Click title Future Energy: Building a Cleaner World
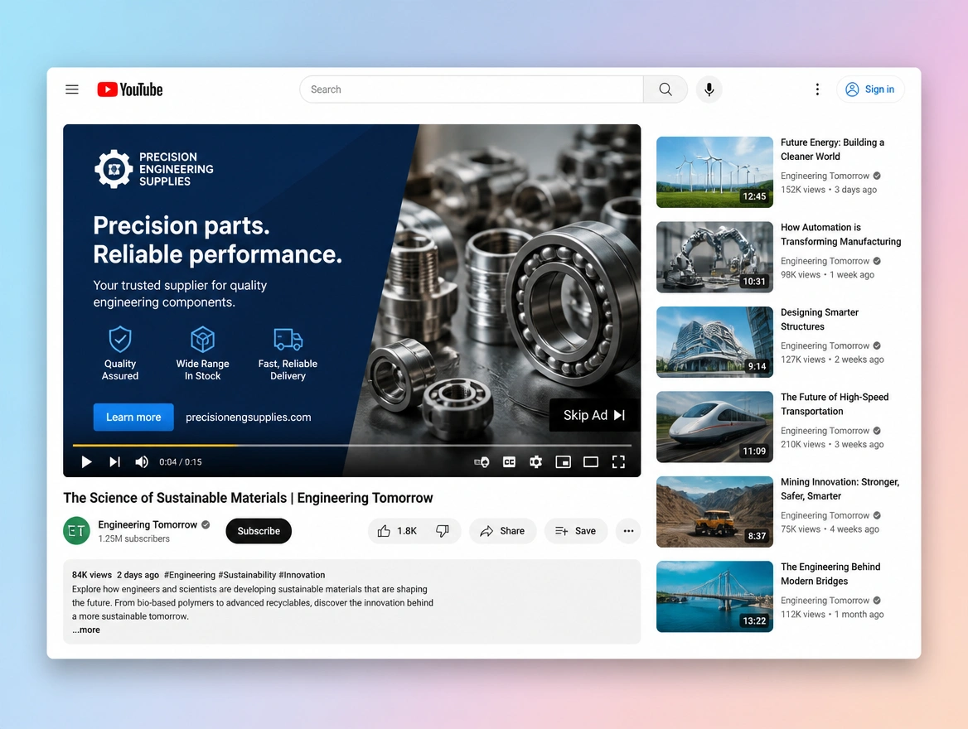Viewport: 968px width, 729px height. pos(832,149)
